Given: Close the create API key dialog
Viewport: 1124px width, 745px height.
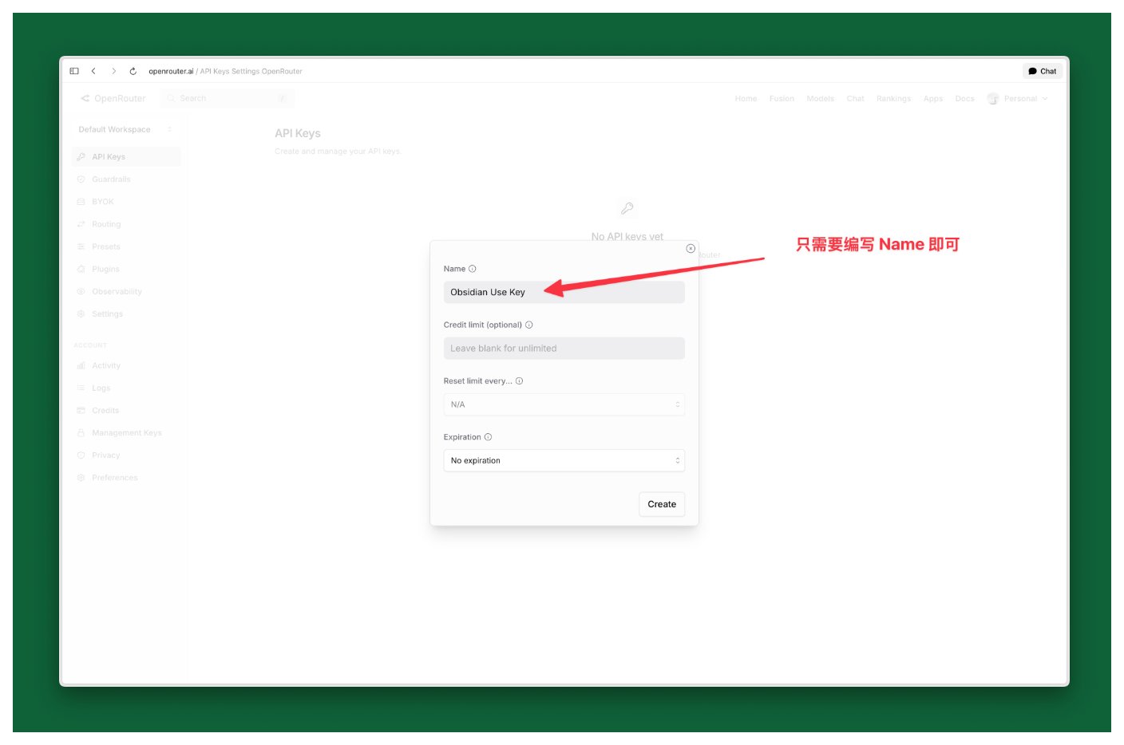Looking at the screenshot, I should click(x=691, y=249).
